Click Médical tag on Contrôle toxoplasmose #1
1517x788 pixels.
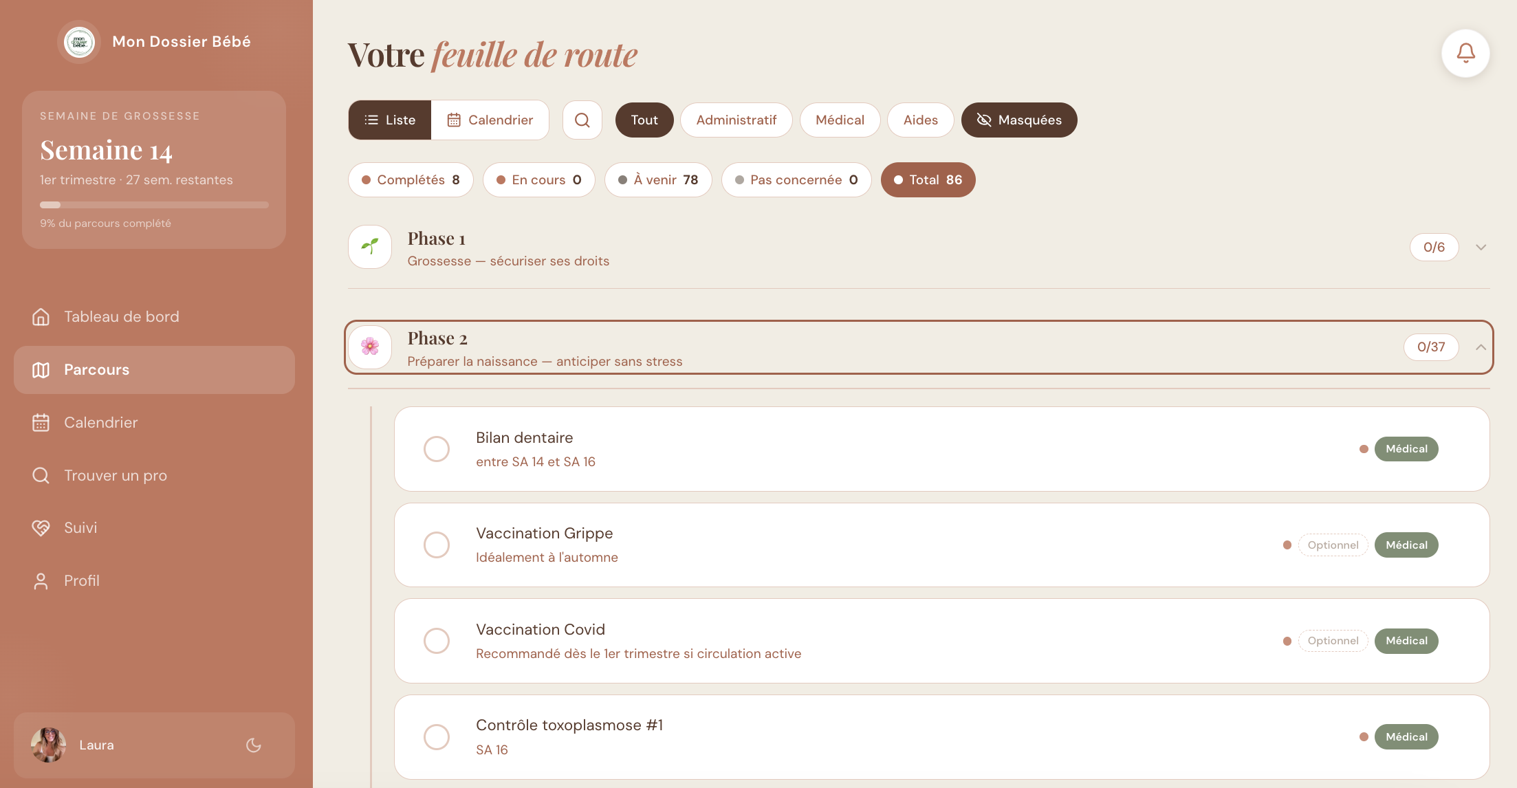point(1406,737)
